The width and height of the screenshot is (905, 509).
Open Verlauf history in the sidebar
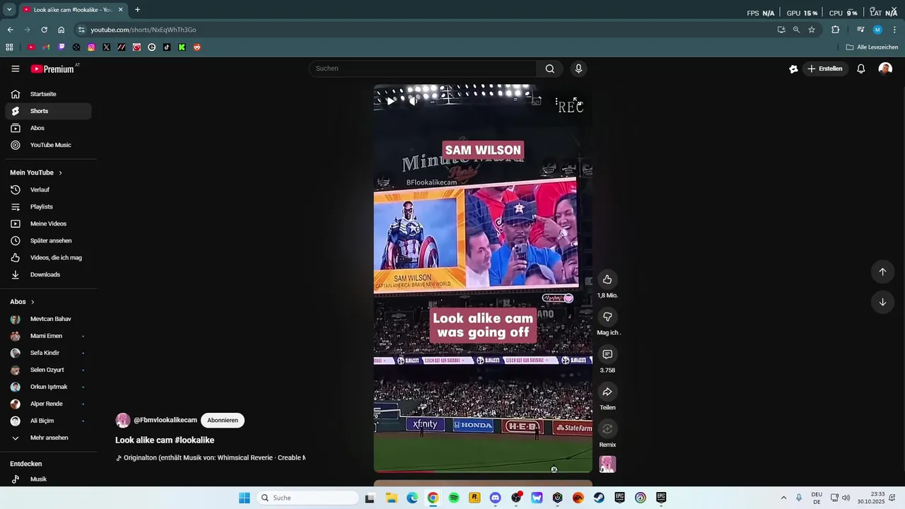[x=48, y=189]
